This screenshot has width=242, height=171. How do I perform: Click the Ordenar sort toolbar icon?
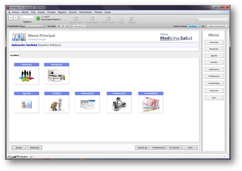coord(132,19)
